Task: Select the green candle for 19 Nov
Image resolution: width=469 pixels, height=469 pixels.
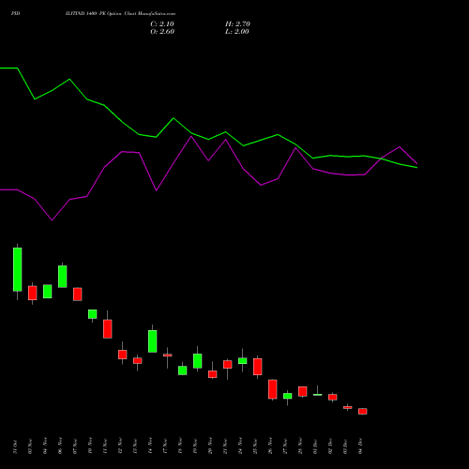Action: tap(198, 361)
